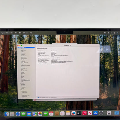Screen dimensions: 120x120
Task: Open the Edit menu
Action: tap(20, 33)
